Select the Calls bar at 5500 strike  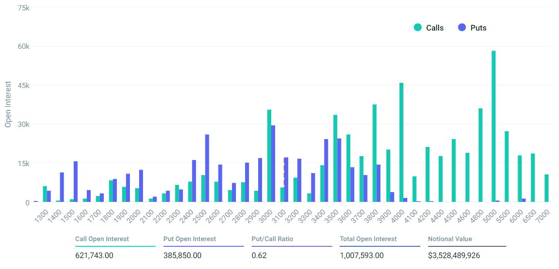coord(507,167)
